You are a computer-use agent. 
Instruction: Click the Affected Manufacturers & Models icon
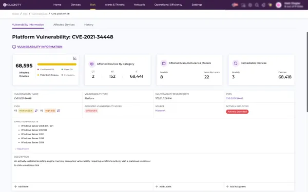tap(164, 63)
